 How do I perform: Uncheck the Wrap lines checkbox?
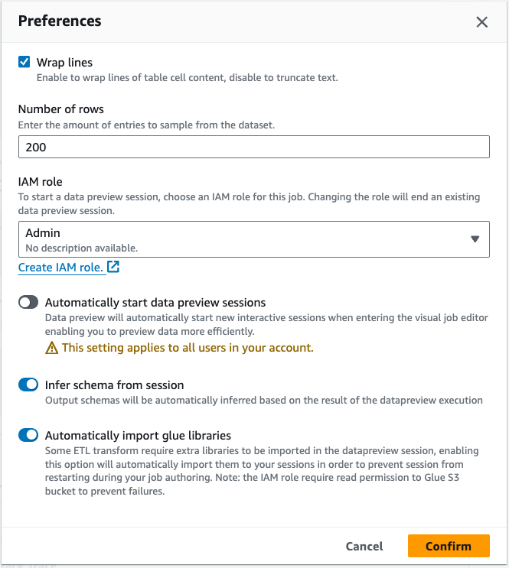tap(24, 62)
